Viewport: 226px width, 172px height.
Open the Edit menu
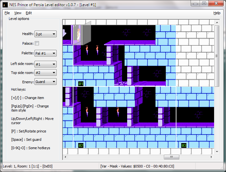pos(29,13)
